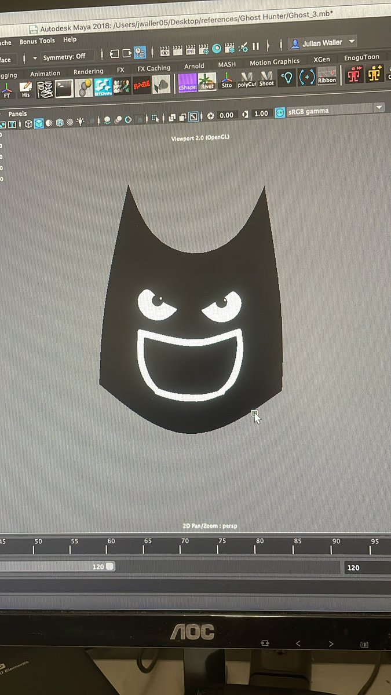Click the dropdown arrow left of Symmetry
The width and height of the screenshot is (391, 695).
pos(34,58)
